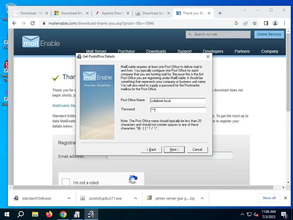293x220 pixels.
Task: Cancel the MailEnable setup dialog
Action: (x=197, y=150)
